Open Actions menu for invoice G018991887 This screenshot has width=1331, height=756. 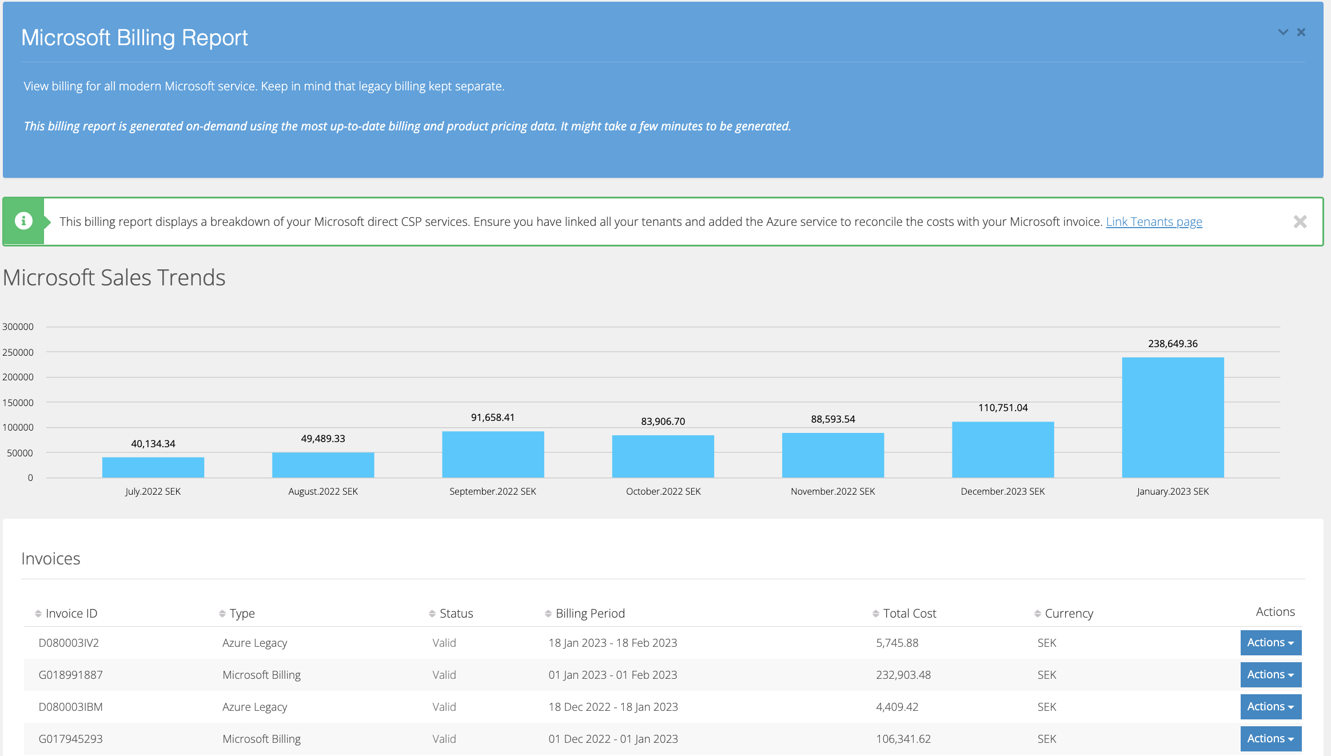click(1270, 674)
